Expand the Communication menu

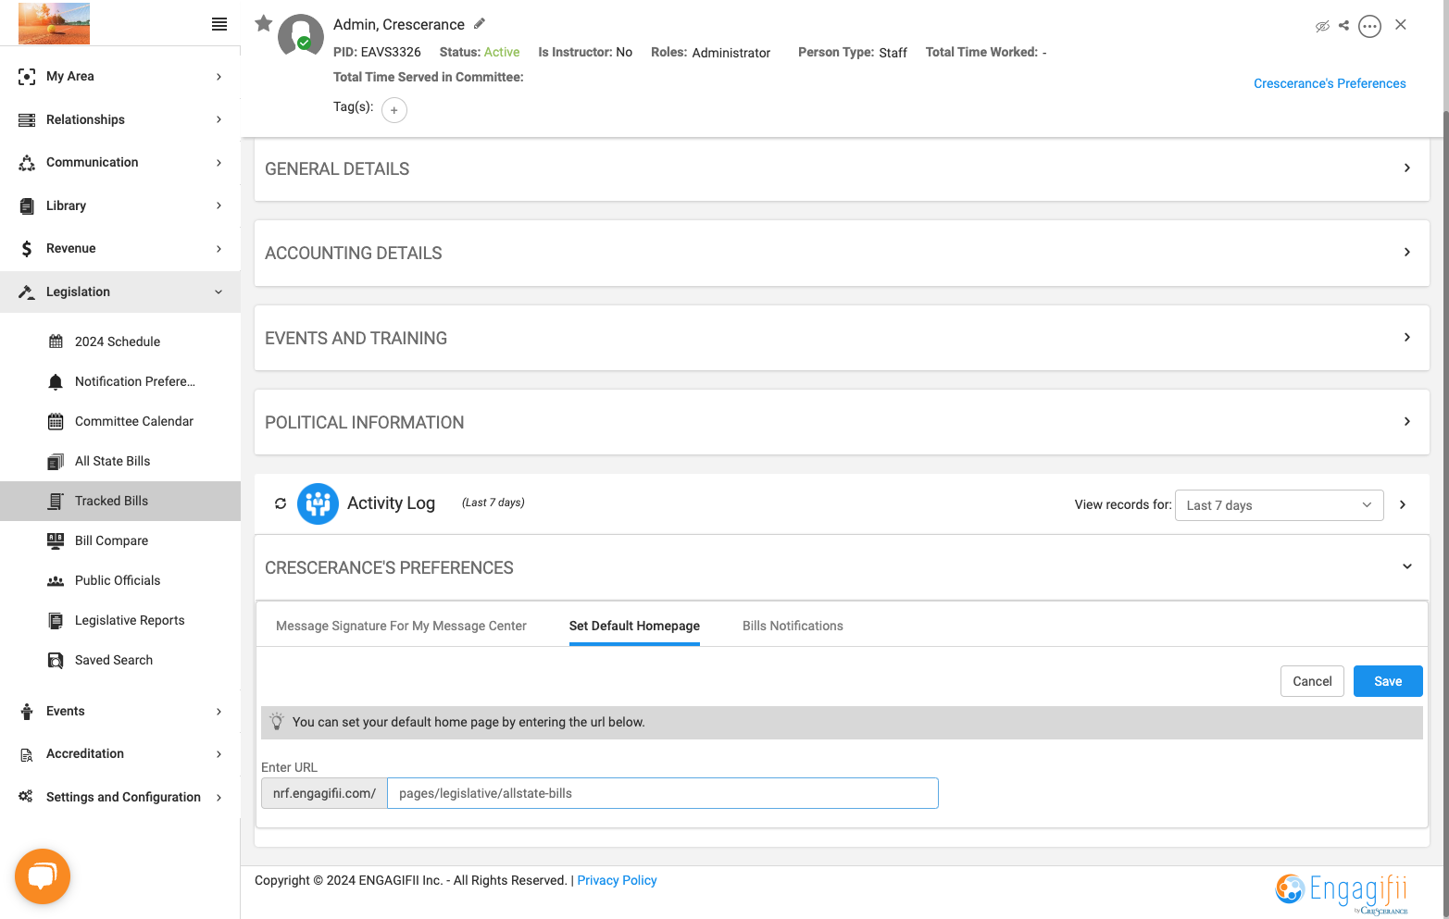120,162
